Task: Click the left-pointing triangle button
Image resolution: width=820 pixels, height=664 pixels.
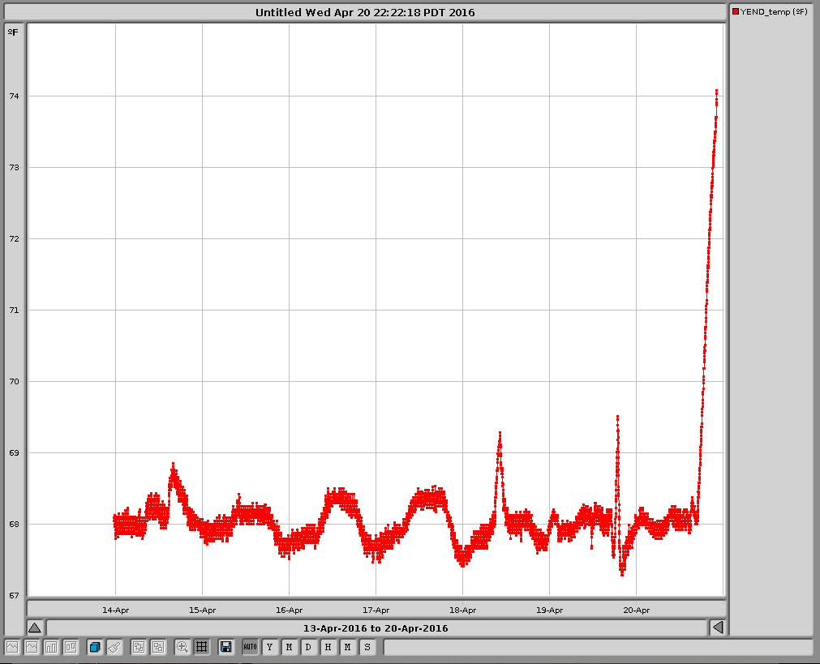Action: pos(718,628)
